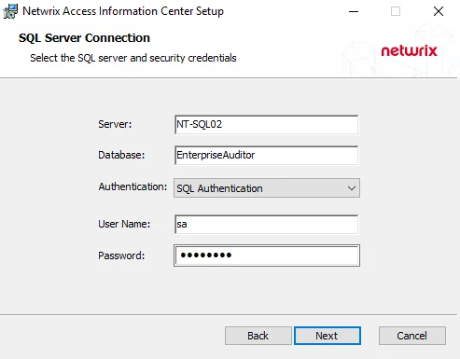Click the 'Authentication:' label

point(132,186)
